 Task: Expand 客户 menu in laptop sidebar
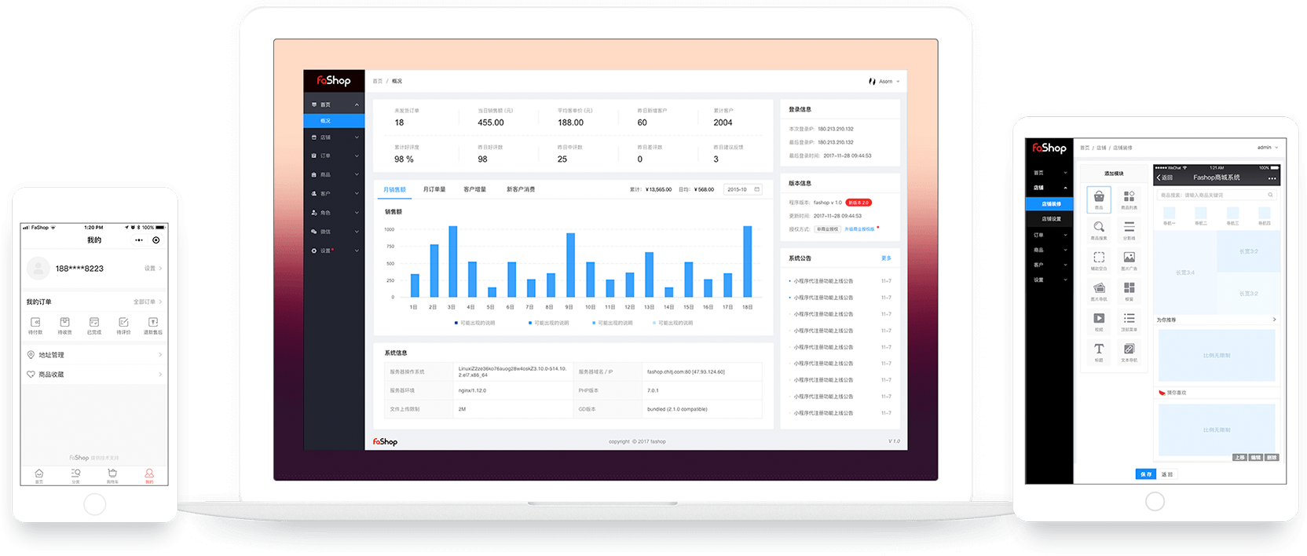click(x=334, y=193)
